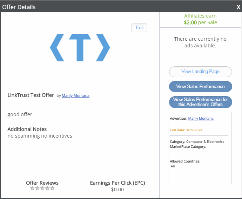Viewport: 242px width, 199px height.
Task: Click the first review star
Action: pos(32,188)
